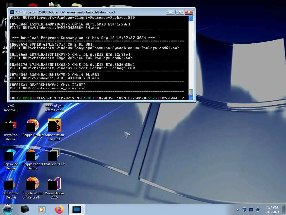The width and height of the screenshot is (286, 215).
Task: Minimize the Administrator download console window
Action: [171, 12]
